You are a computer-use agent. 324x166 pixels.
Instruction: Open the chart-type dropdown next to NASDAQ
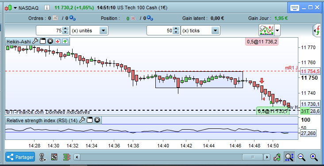click(x=15, y=8)
